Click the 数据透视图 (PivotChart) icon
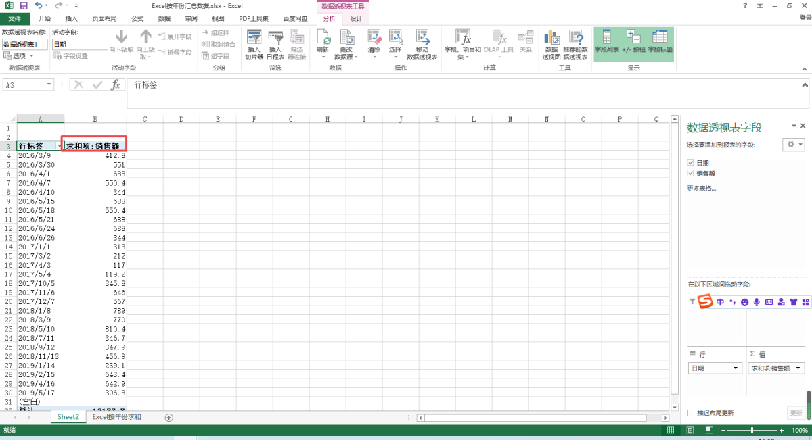 coord(551,39)
